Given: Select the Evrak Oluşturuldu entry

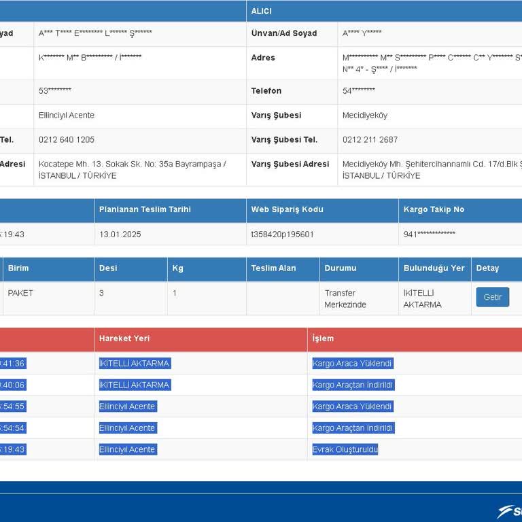Looking at the screenshot, I should coord(345,449).
